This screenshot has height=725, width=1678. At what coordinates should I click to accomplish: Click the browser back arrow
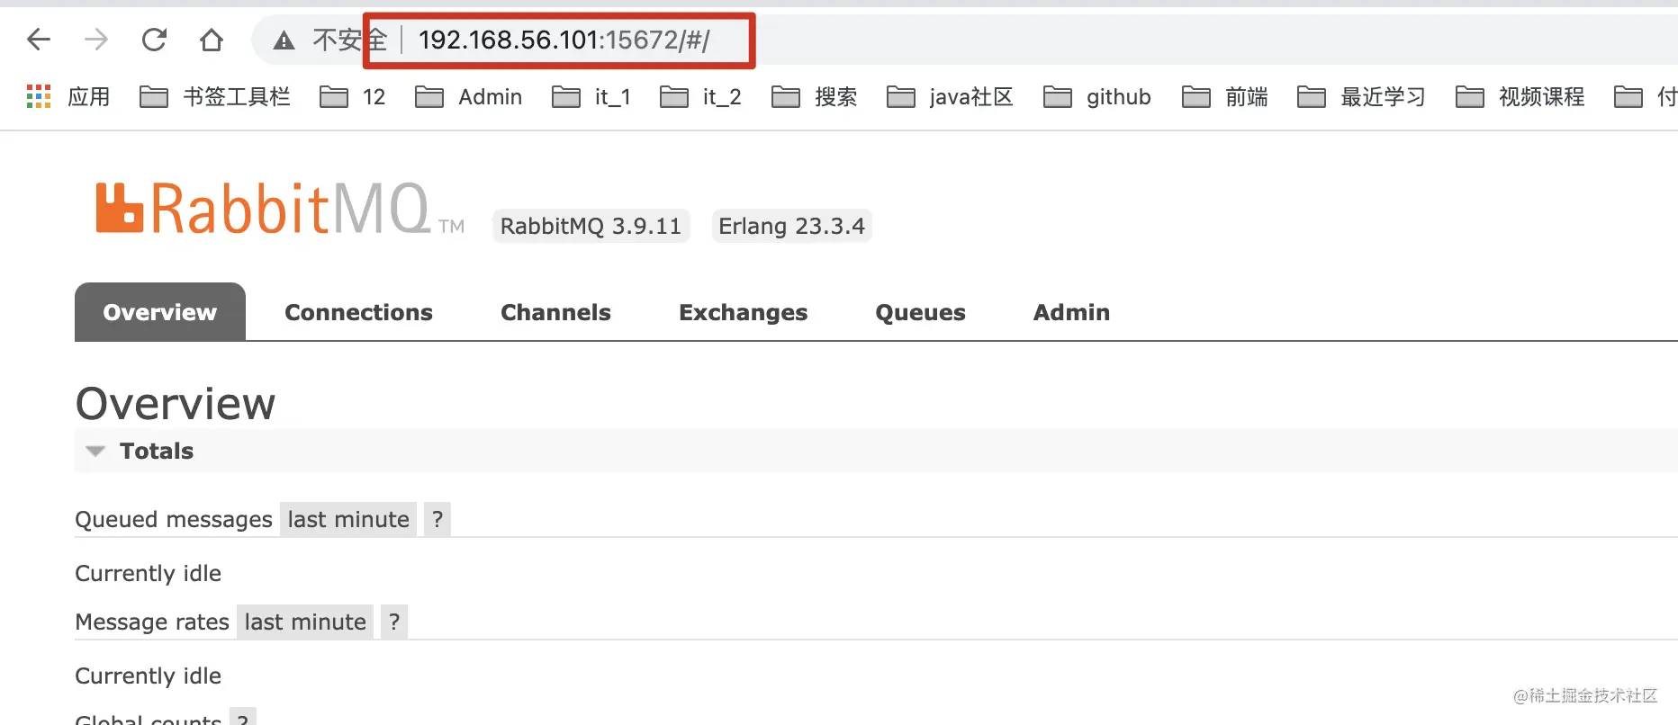tap(39, 40)
